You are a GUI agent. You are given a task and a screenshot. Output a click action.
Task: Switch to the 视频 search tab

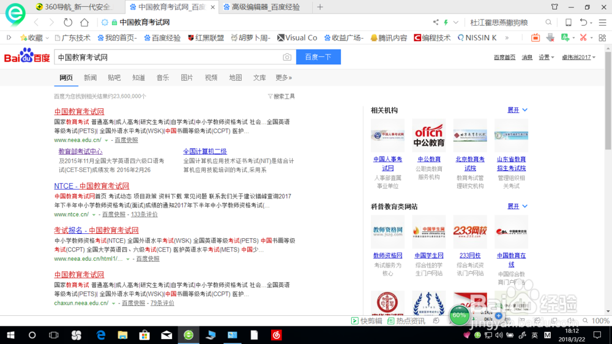click(211, 78)
